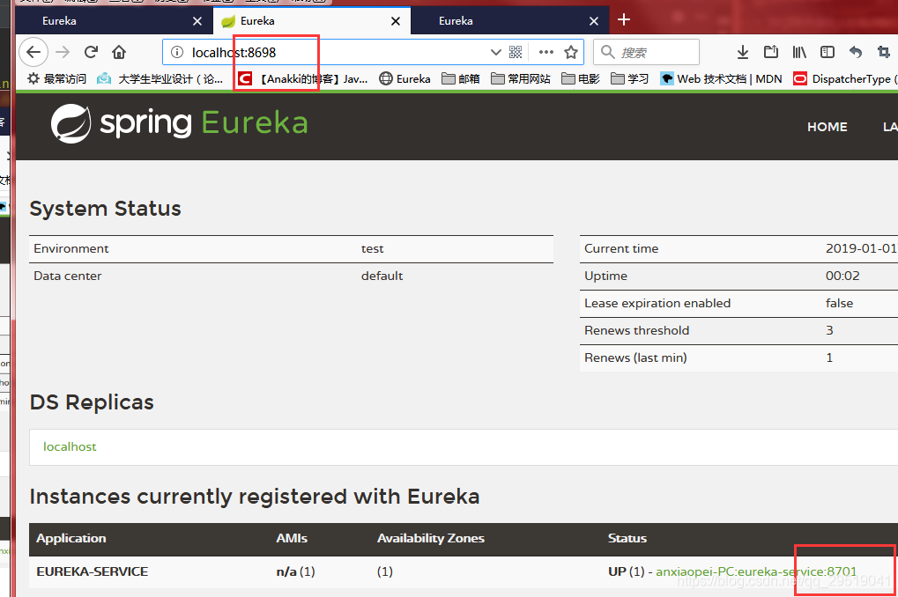Focus the browser search box
The image size is (898, 597).
pyautogui.click(x=646, y=53)
